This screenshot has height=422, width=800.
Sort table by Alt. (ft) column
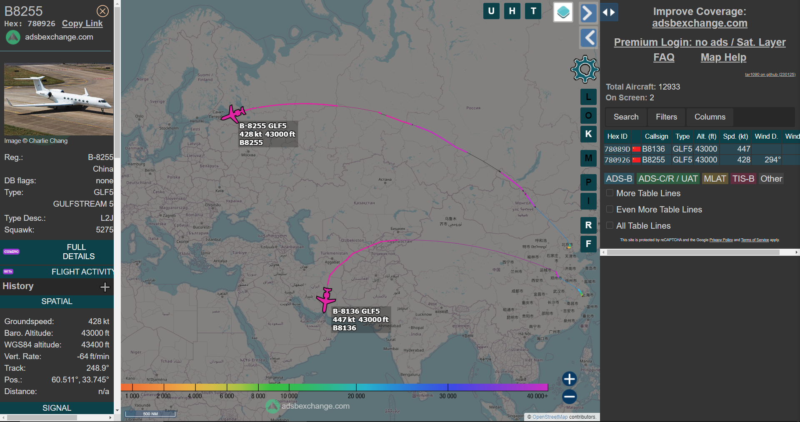(706, 136)
